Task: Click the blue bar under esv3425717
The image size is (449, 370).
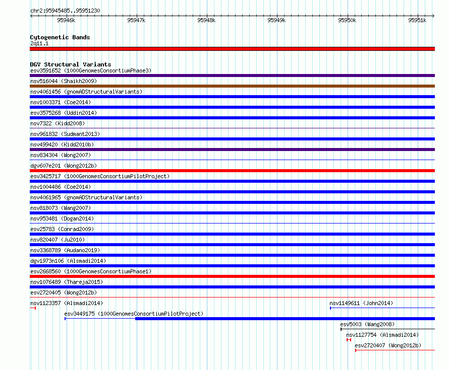Action: (x=232, y=181)
